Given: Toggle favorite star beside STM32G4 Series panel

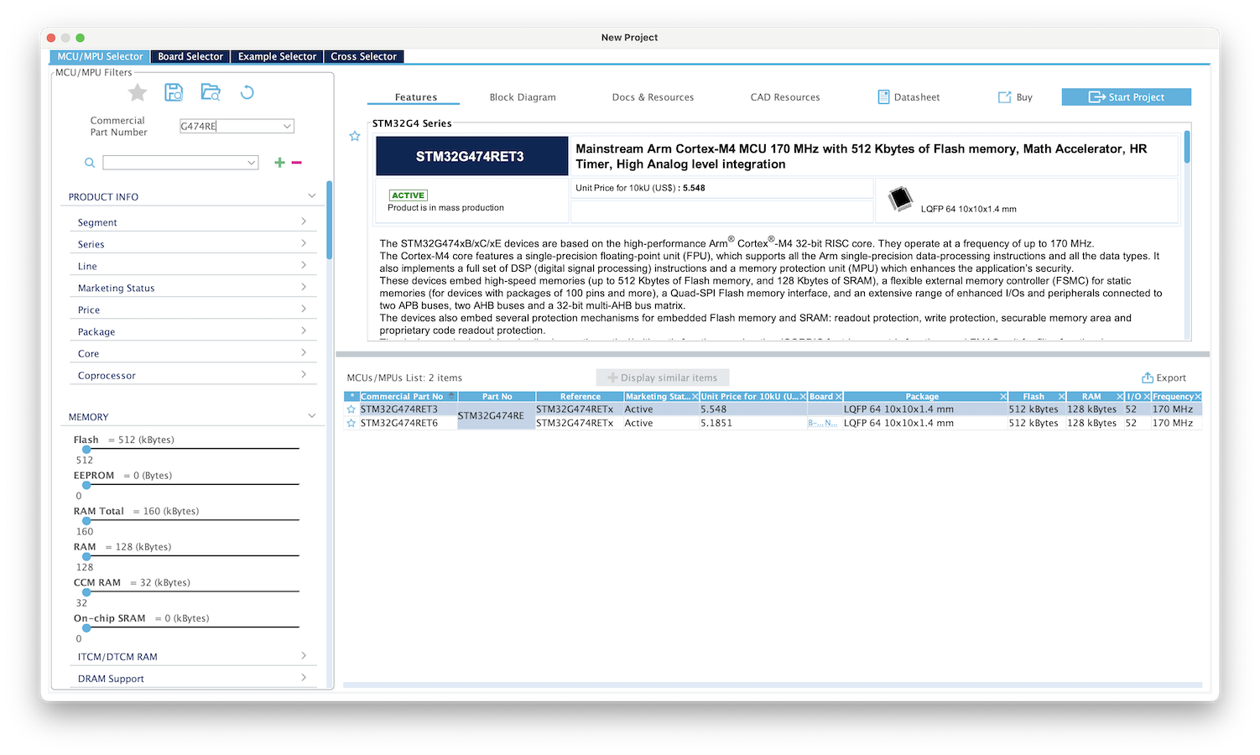Looking at the screenshot, I should pos(355,136).
